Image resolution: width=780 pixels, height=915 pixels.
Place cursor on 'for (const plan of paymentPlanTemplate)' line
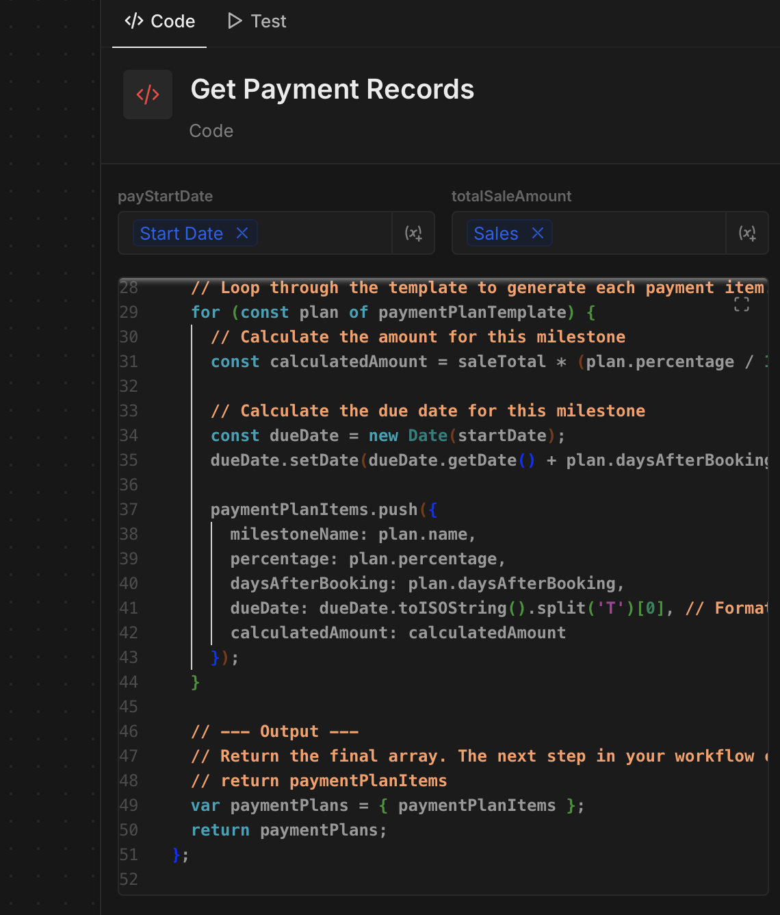(x=393, y=312)
